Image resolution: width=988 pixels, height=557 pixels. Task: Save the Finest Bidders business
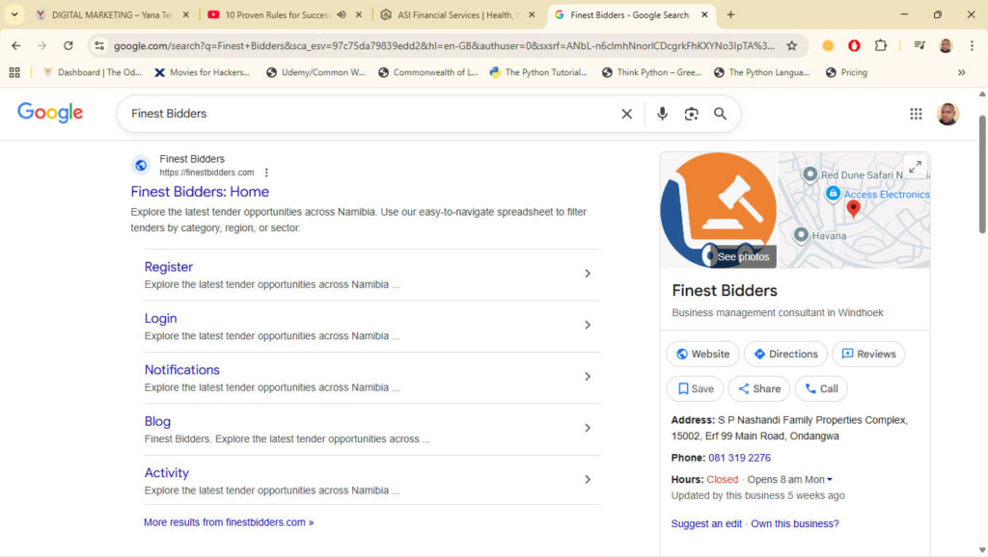[695, 389]
